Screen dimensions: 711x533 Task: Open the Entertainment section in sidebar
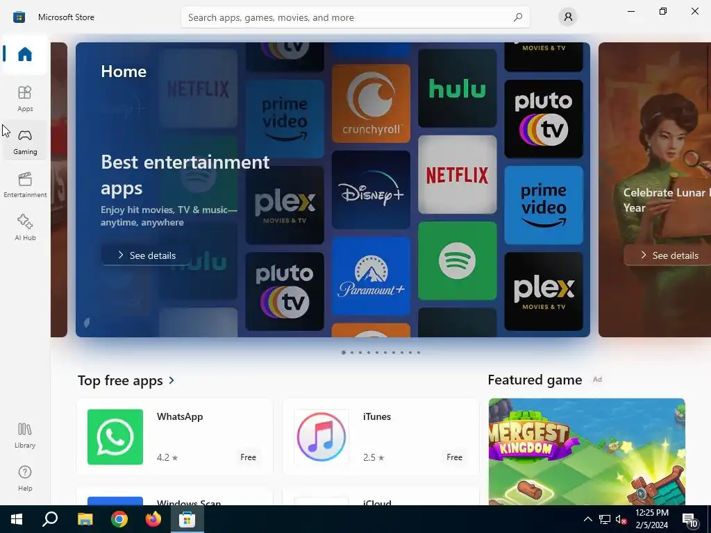coord(25,185)
